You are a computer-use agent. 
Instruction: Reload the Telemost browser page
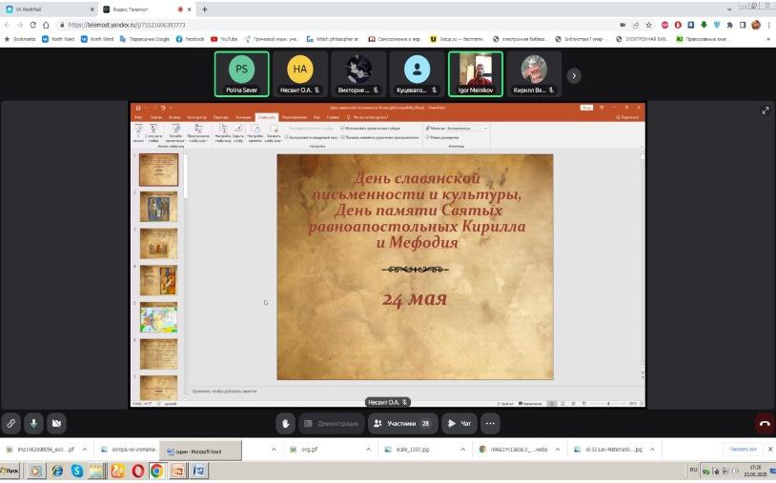33,25
